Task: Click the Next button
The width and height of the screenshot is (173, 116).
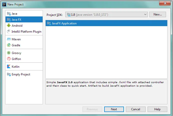Action: (x=114, y=109)
